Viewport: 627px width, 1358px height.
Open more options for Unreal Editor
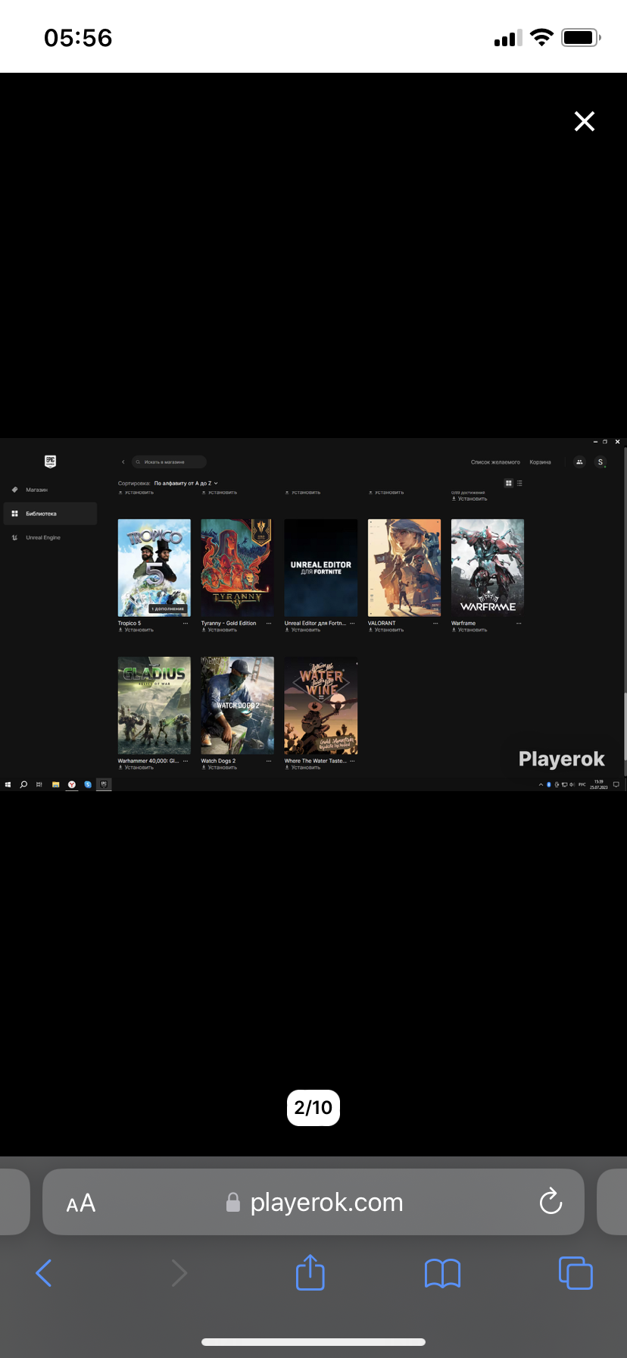[x=352, y=623]
